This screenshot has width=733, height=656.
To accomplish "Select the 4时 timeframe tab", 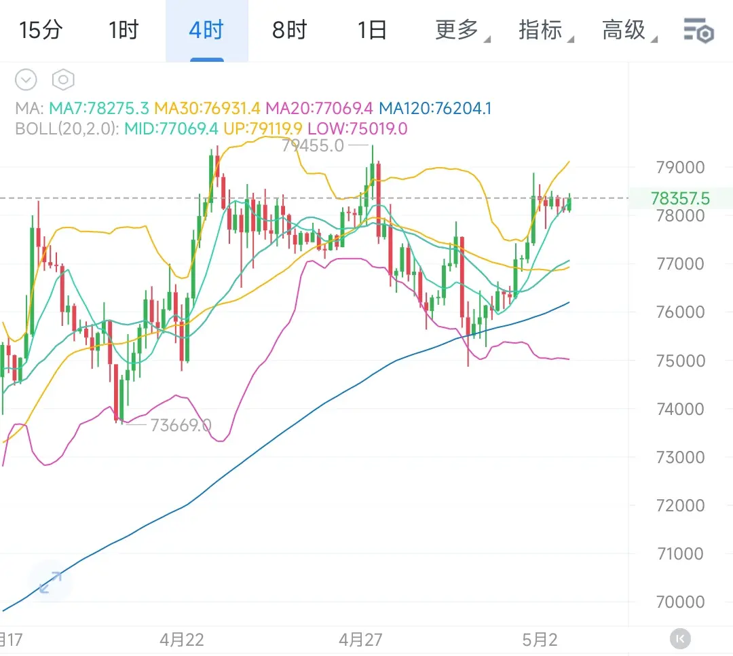I will pos(206,30).
